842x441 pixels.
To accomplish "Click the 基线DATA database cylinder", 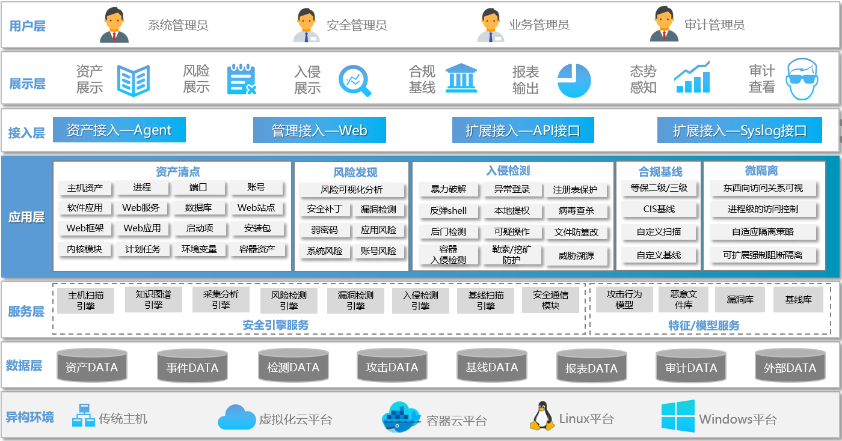I will pyautogui.click(x=491, y=366).
